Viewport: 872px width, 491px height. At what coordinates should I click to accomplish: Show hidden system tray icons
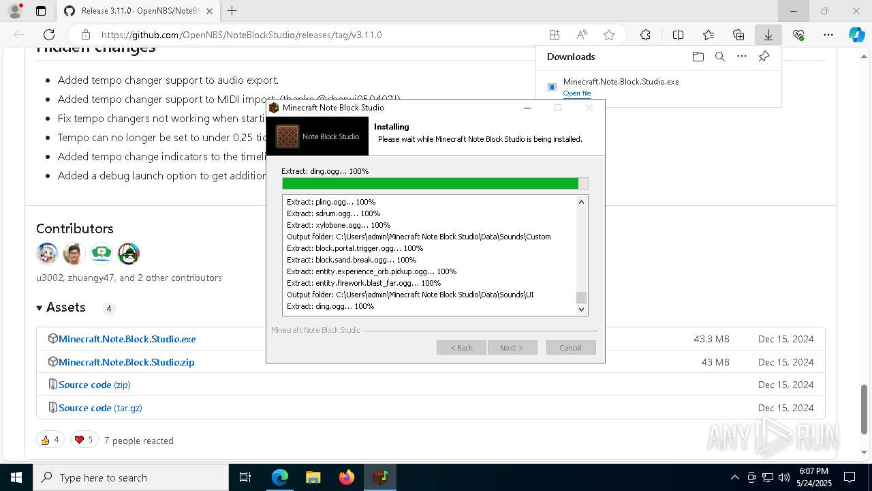[x=734, y=477]
